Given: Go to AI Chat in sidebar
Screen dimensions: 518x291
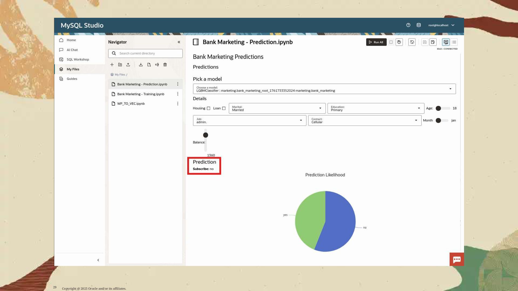Looking at the screenshot, I should (72, 50).
